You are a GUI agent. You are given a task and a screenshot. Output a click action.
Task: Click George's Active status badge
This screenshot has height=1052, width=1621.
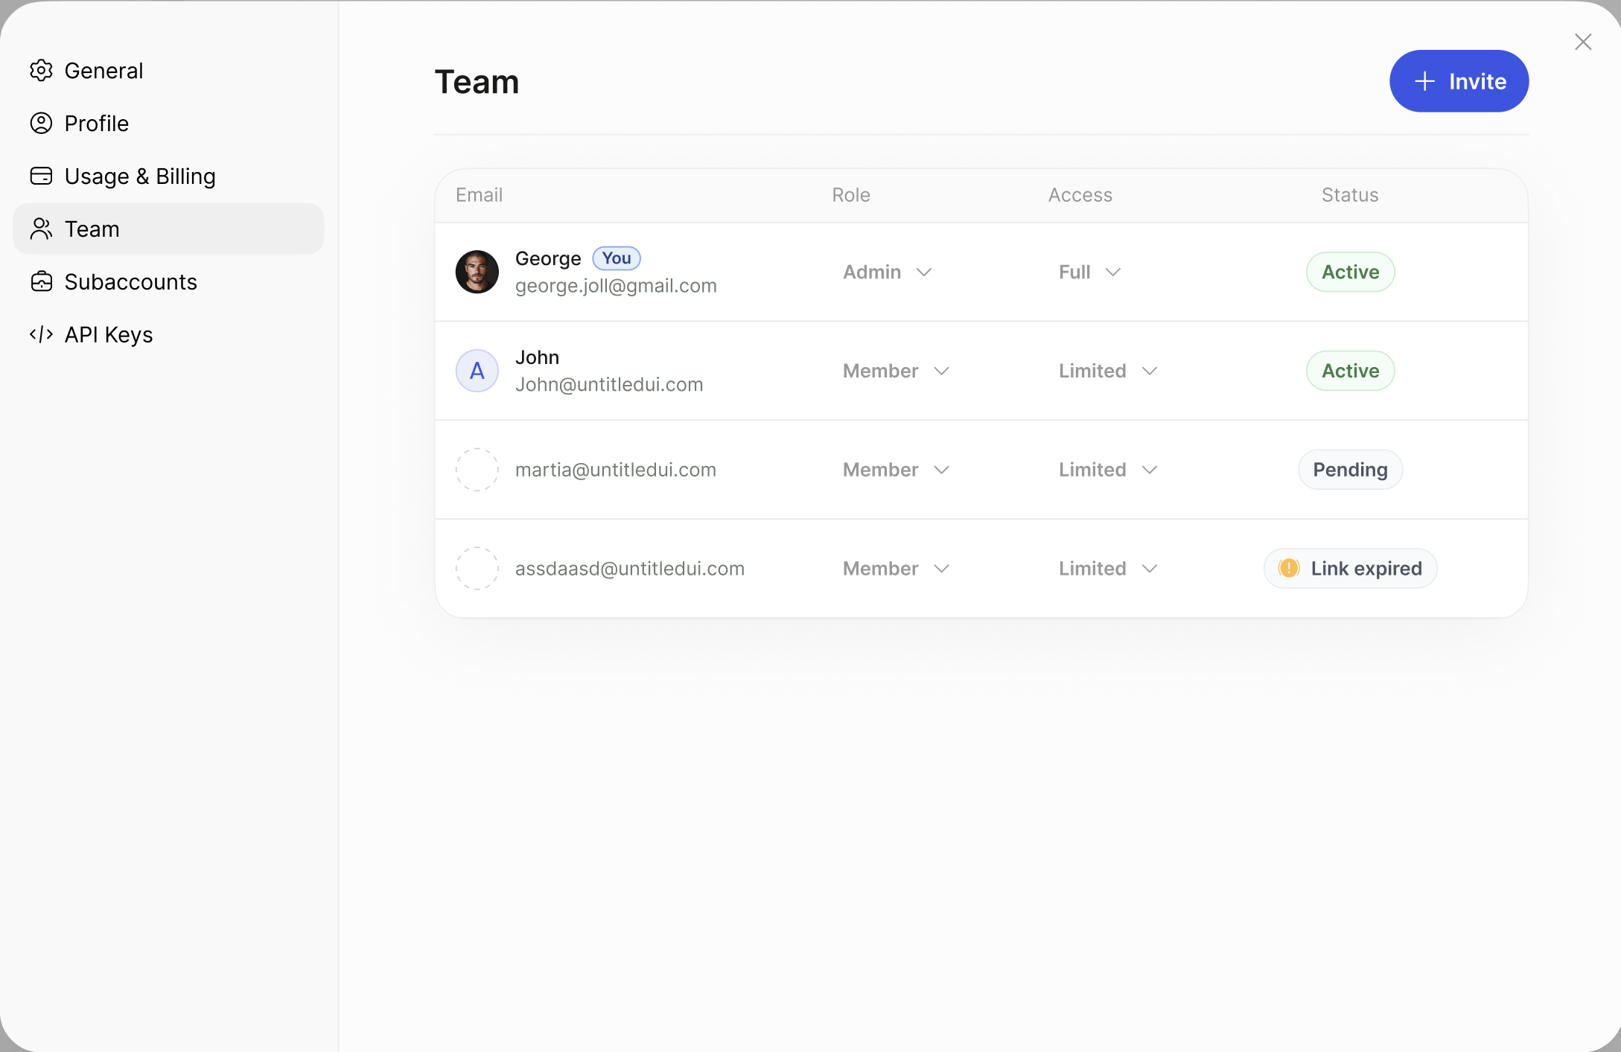click(1350, 272)
